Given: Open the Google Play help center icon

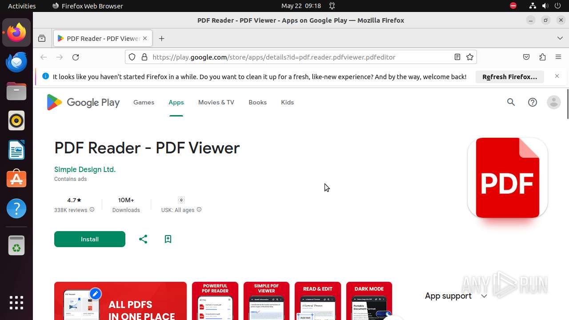Looking at the screenshot, I should tap(533, 102).
